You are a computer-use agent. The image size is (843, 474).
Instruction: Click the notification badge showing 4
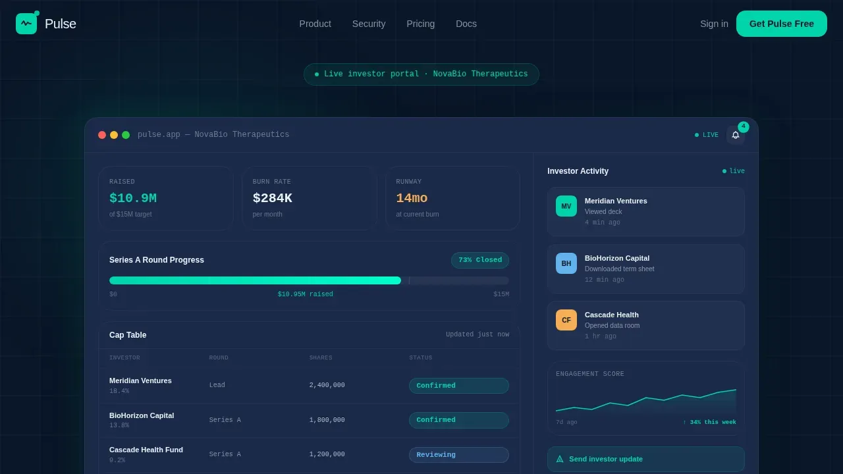coord(744,127)
